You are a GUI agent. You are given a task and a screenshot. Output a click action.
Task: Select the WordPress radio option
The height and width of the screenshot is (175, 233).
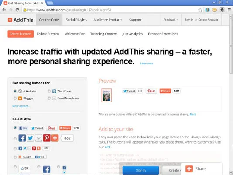coord(49,91)
